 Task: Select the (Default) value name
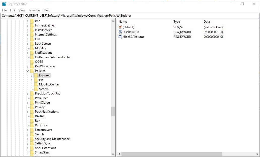128,27
